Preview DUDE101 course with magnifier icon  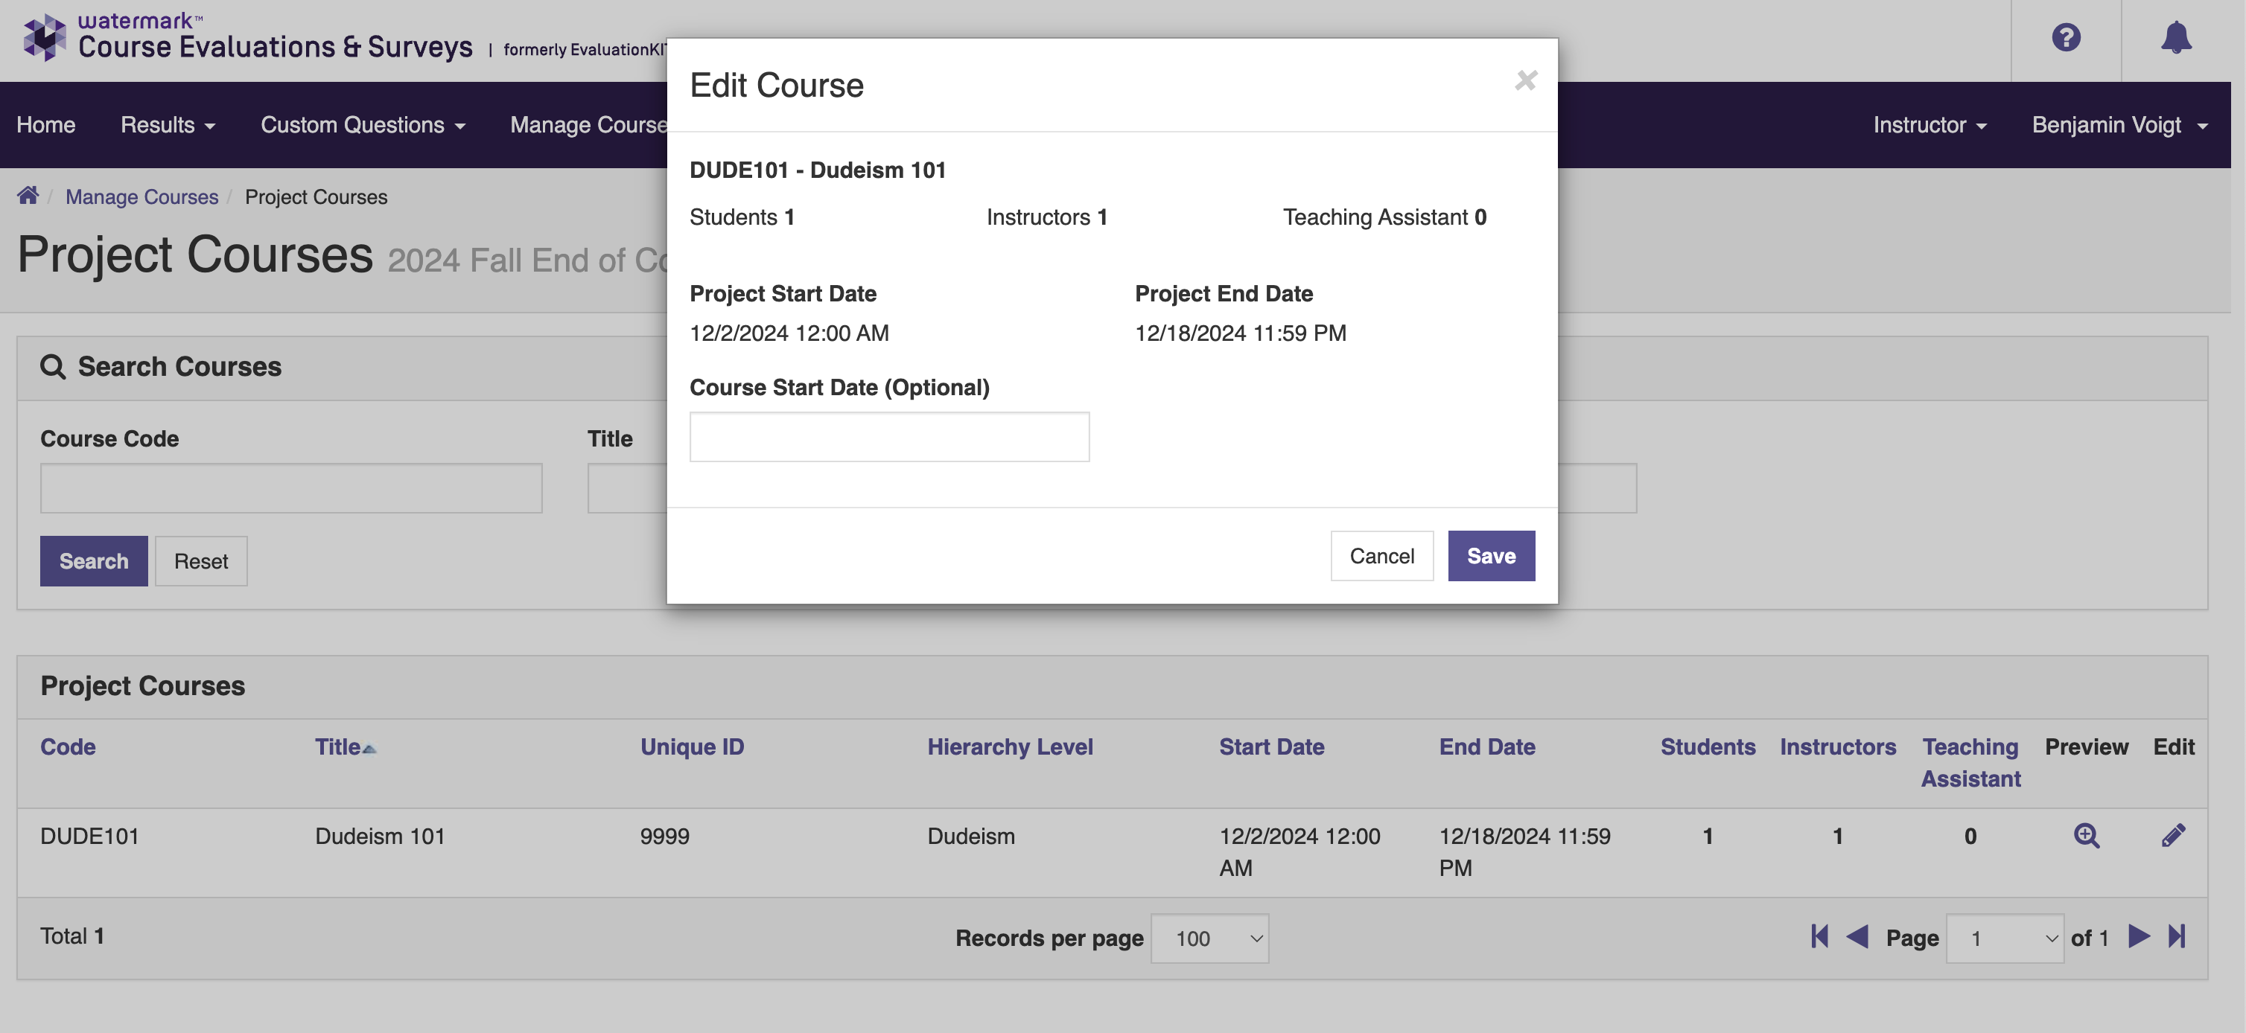2086,835
